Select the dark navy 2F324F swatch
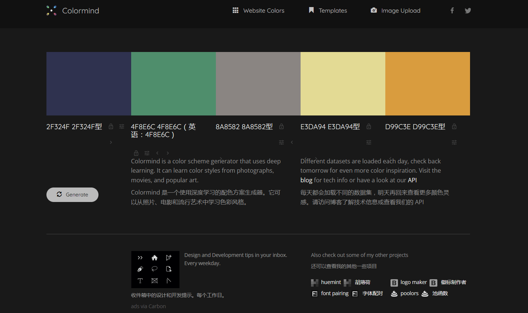 click(89, 84)
